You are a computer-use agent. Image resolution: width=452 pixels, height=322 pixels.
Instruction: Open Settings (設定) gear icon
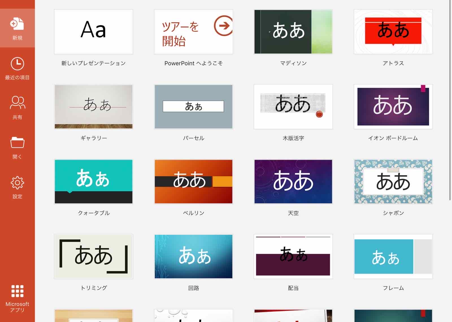point(17,183)
